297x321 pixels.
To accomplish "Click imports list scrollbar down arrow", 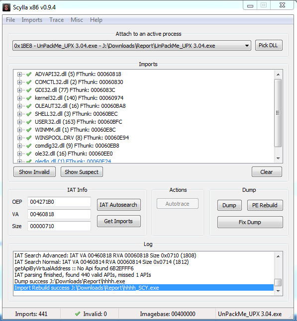I will pyautogui.click(x=278, y=158).
